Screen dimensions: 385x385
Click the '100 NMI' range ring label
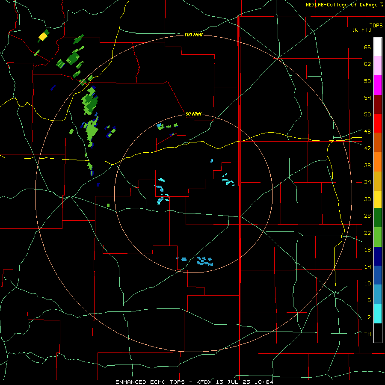pyautogui.click(x=193, y=35)
